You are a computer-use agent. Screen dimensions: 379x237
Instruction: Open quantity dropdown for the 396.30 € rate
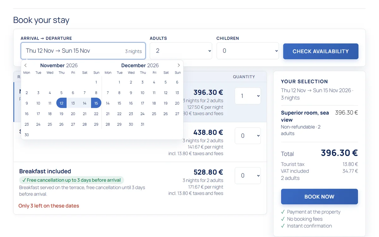(248, 96)
